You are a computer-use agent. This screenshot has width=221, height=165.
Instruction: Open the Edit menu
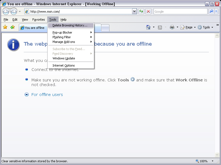tap(15, 20)
